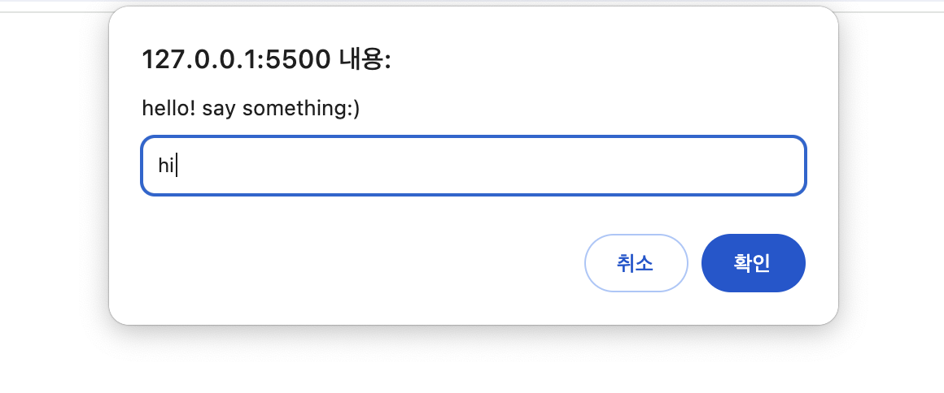Focus the prompt text input field
This screenshot has height=393, width=944.
click(x=473, y=166)
